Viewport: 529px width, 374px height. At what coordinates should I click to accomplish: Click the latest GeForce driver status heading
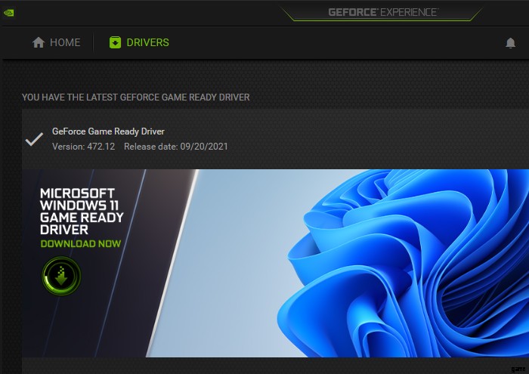pyautogui.click(x=135, y=97)
